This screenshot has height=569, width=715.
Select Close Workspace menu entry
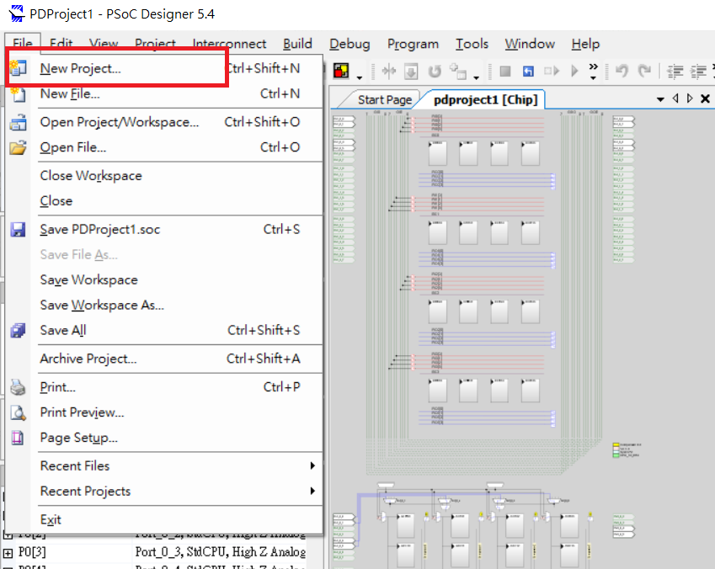tap(164, 176)
